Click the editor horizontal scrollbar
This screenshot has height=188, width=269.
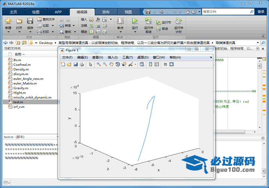point(236,132)
